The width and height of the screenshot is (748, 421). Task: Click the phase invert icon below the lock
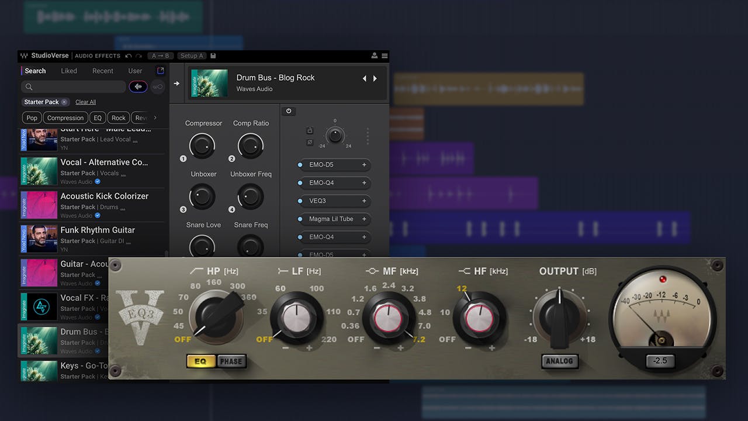click(310, 142)
